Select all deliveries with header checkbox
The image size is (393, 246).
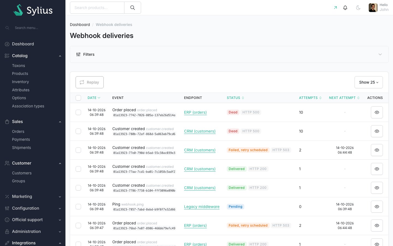(78, 98)
